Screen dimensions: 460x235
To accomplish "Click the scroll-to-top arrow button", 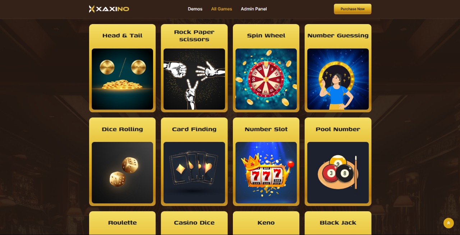I will coord(448,223).
